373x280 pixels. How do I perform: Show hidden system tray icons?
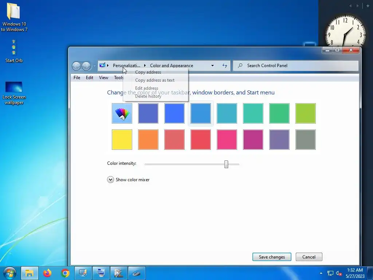[321, 273]
